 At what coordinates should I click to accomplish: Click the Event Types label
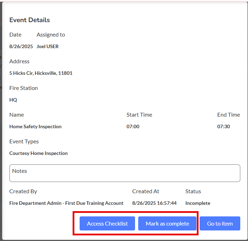24,141
